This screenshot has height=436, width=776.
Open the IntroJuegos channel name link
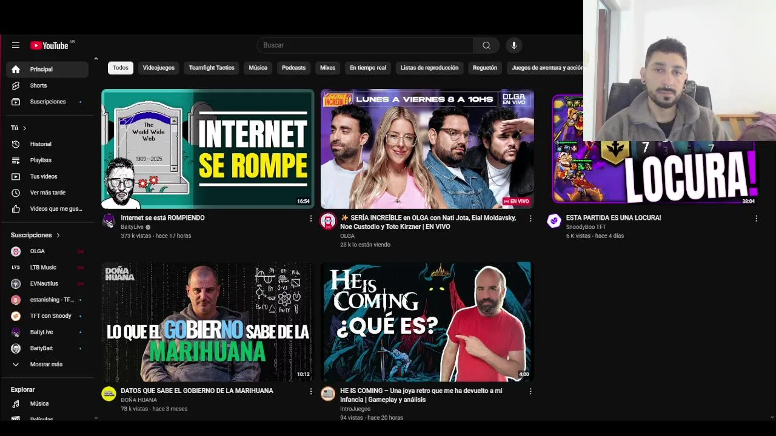(x=355, y=409)
